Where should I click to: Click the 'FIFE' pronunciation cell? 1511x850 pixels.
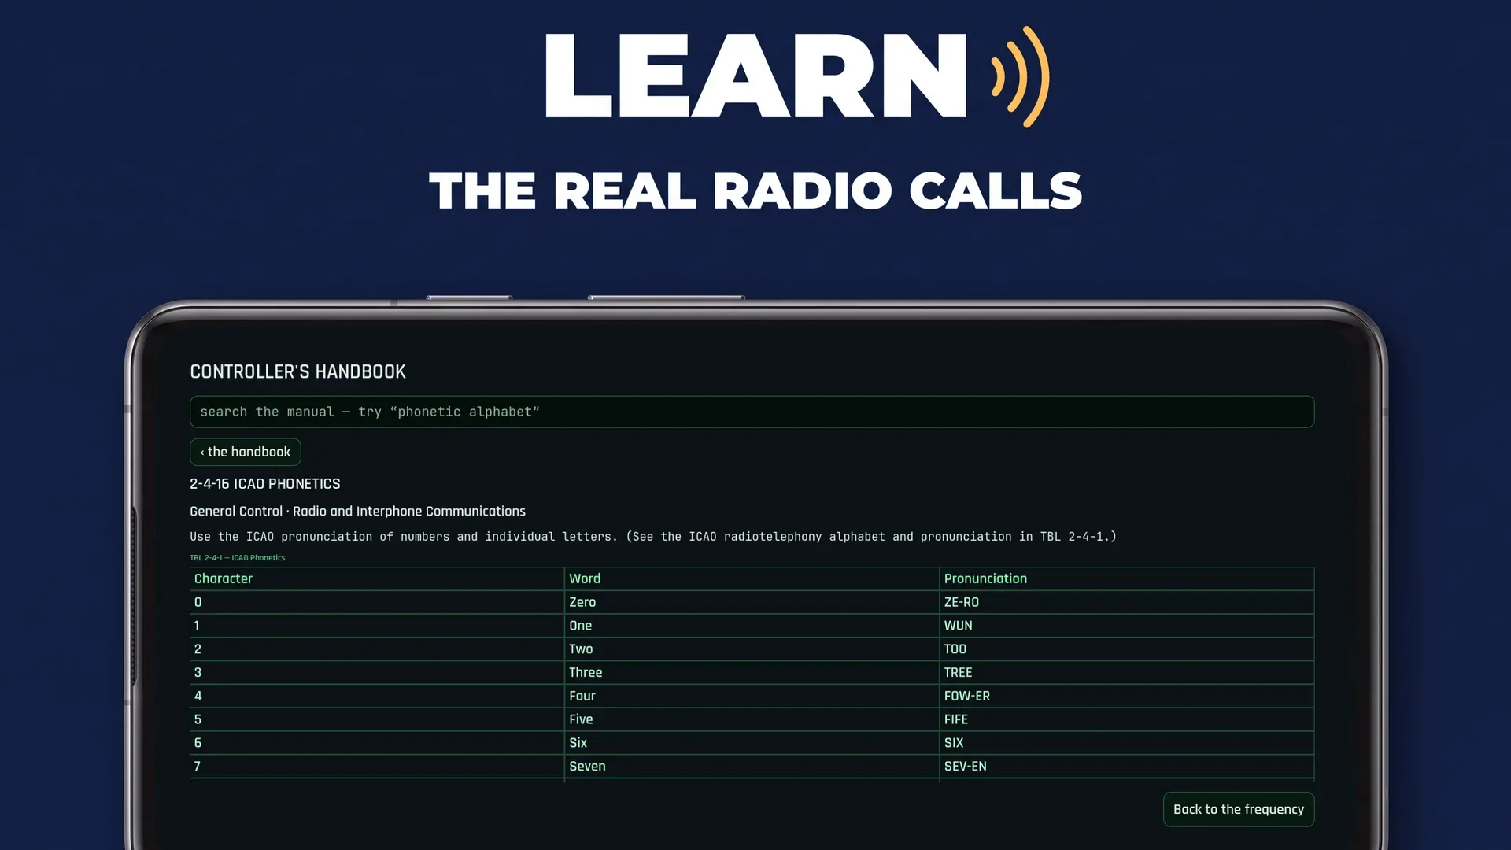tap(1127, 719)
